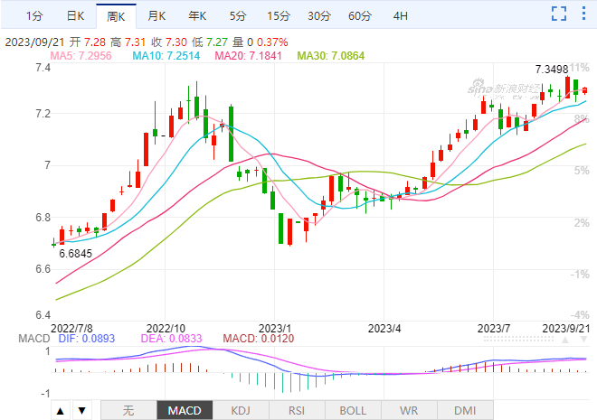
Task: Disable indicators with the 无 option
Action: [x=128, y=410]
